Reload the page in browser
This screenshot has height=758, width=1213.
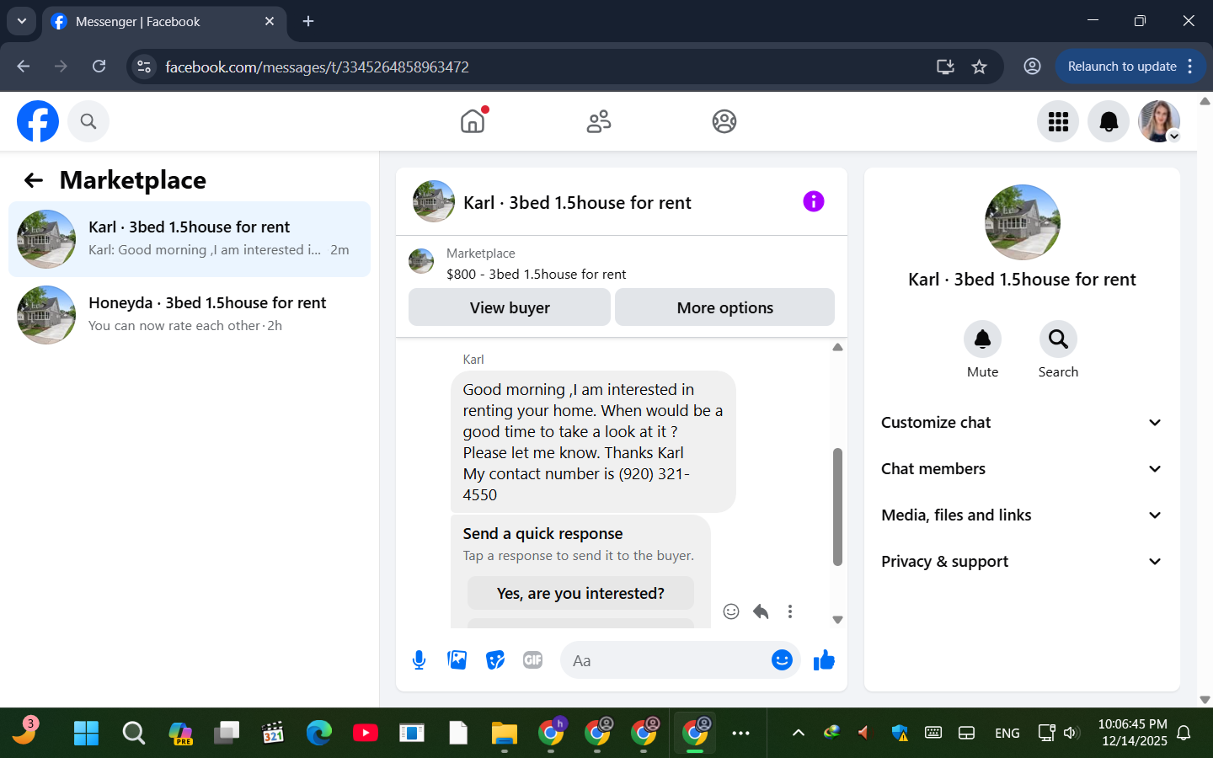(x=99, y=67)
